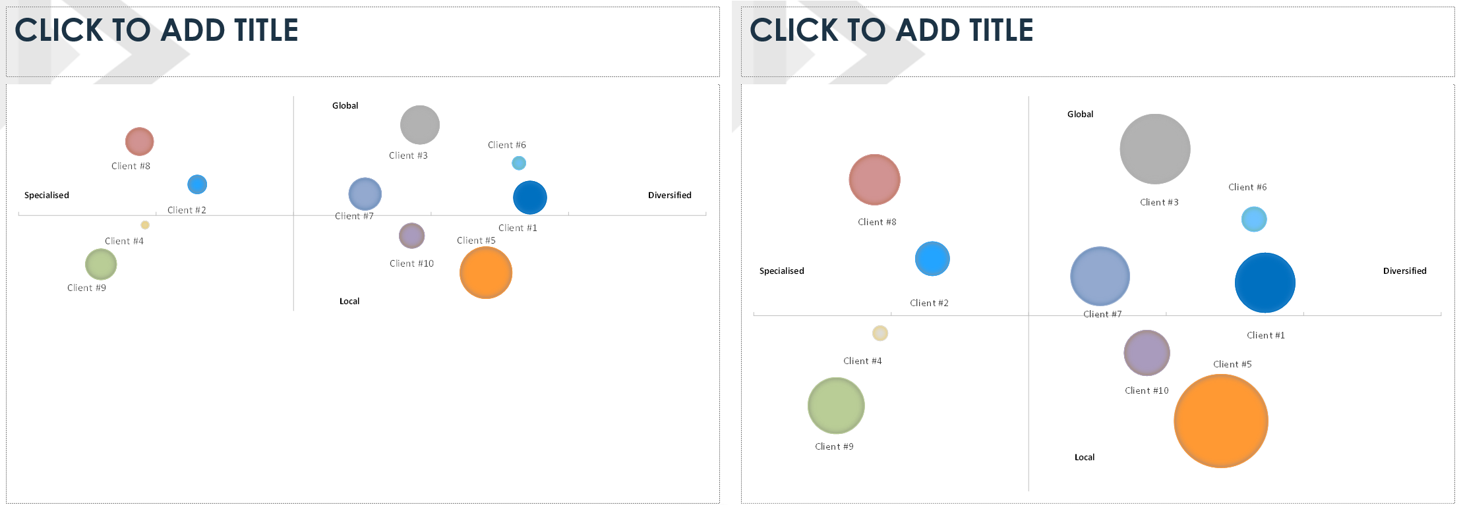
Task: Select the large orange bubble in right chart
Action: coord(1220,421)
